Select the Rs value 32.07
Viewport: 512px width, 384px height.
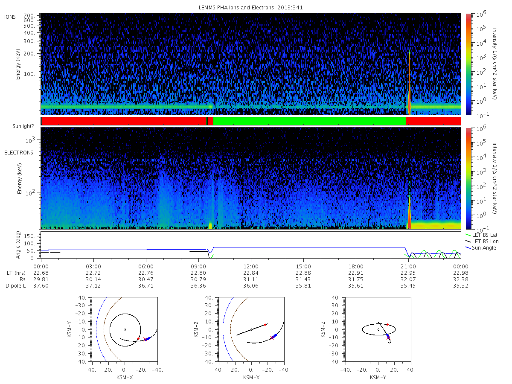[408, 279]
